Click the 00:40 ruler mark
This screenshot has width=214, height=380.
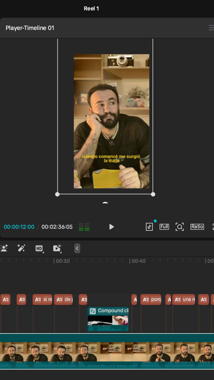tap(138, 261)
